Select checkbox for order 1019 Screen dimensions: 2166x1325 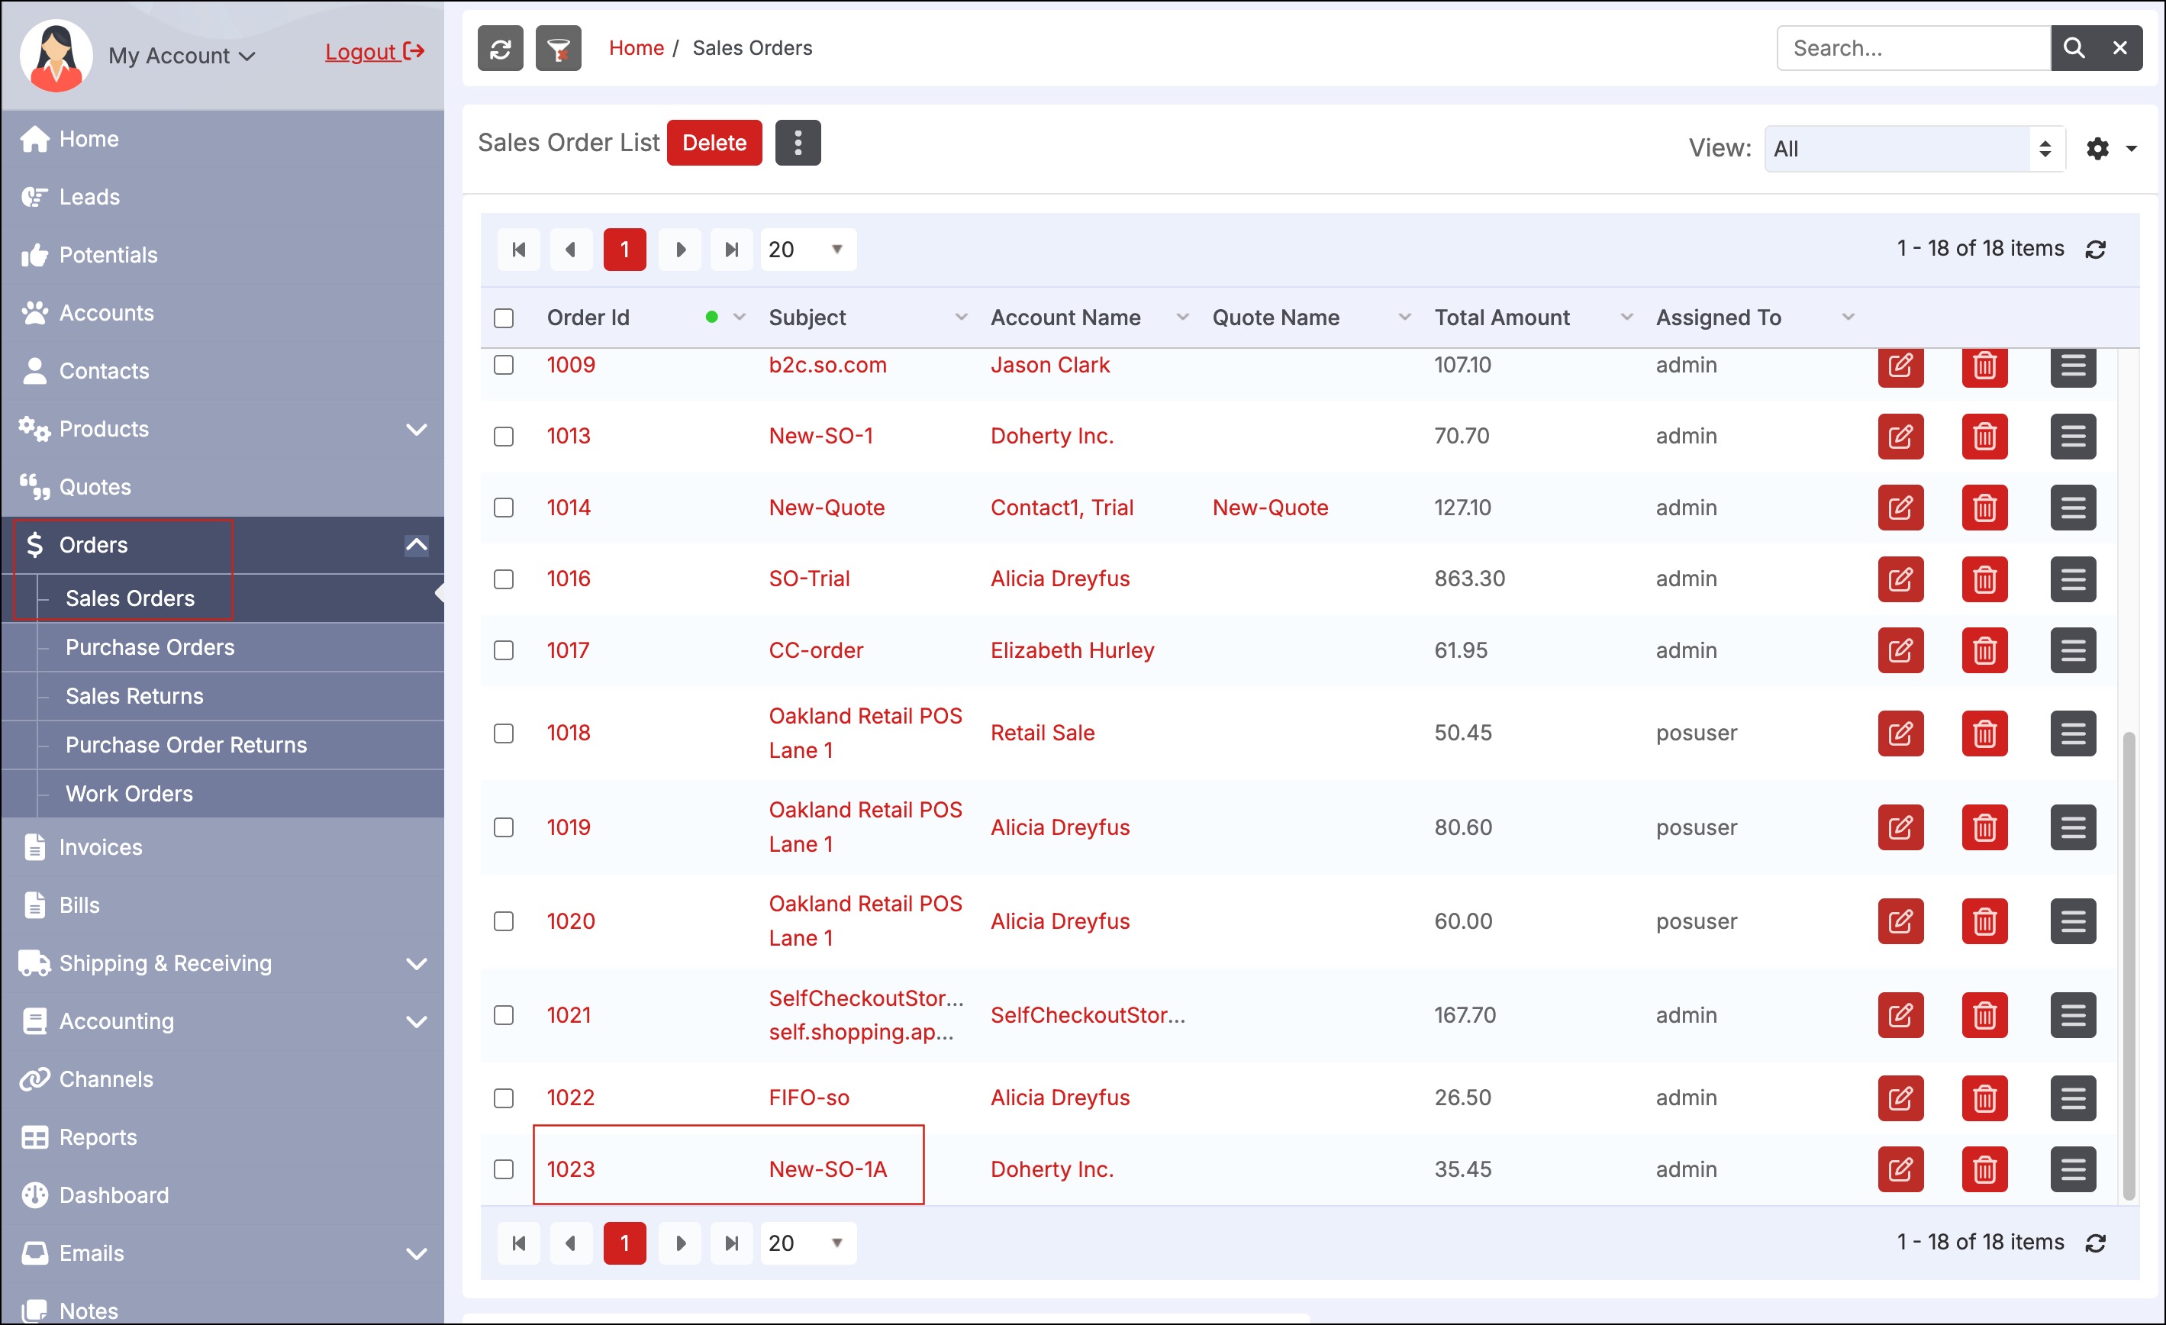504,827
